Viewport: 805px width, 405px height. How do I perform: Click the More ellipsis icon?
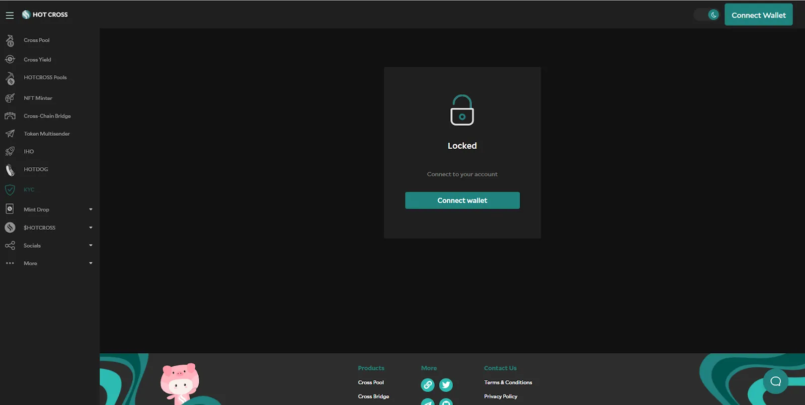click(10, 263)
